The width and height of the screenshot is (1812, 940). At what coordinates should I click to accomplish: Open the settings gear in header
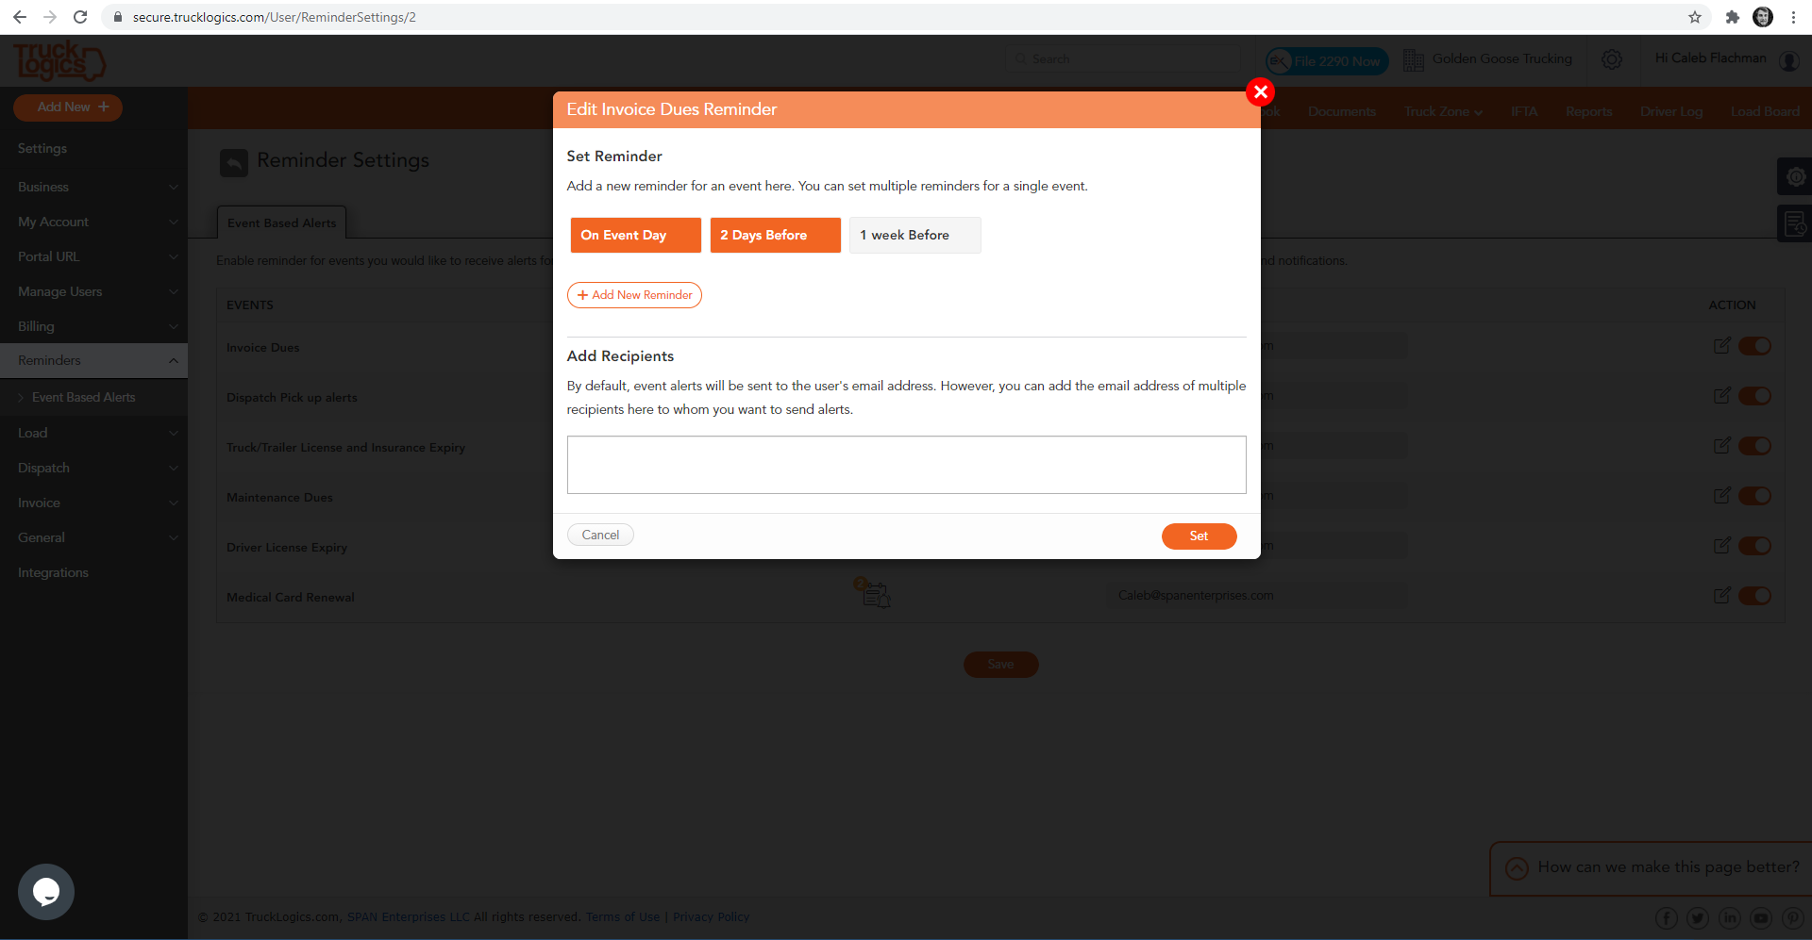[x=1612, y=59]
